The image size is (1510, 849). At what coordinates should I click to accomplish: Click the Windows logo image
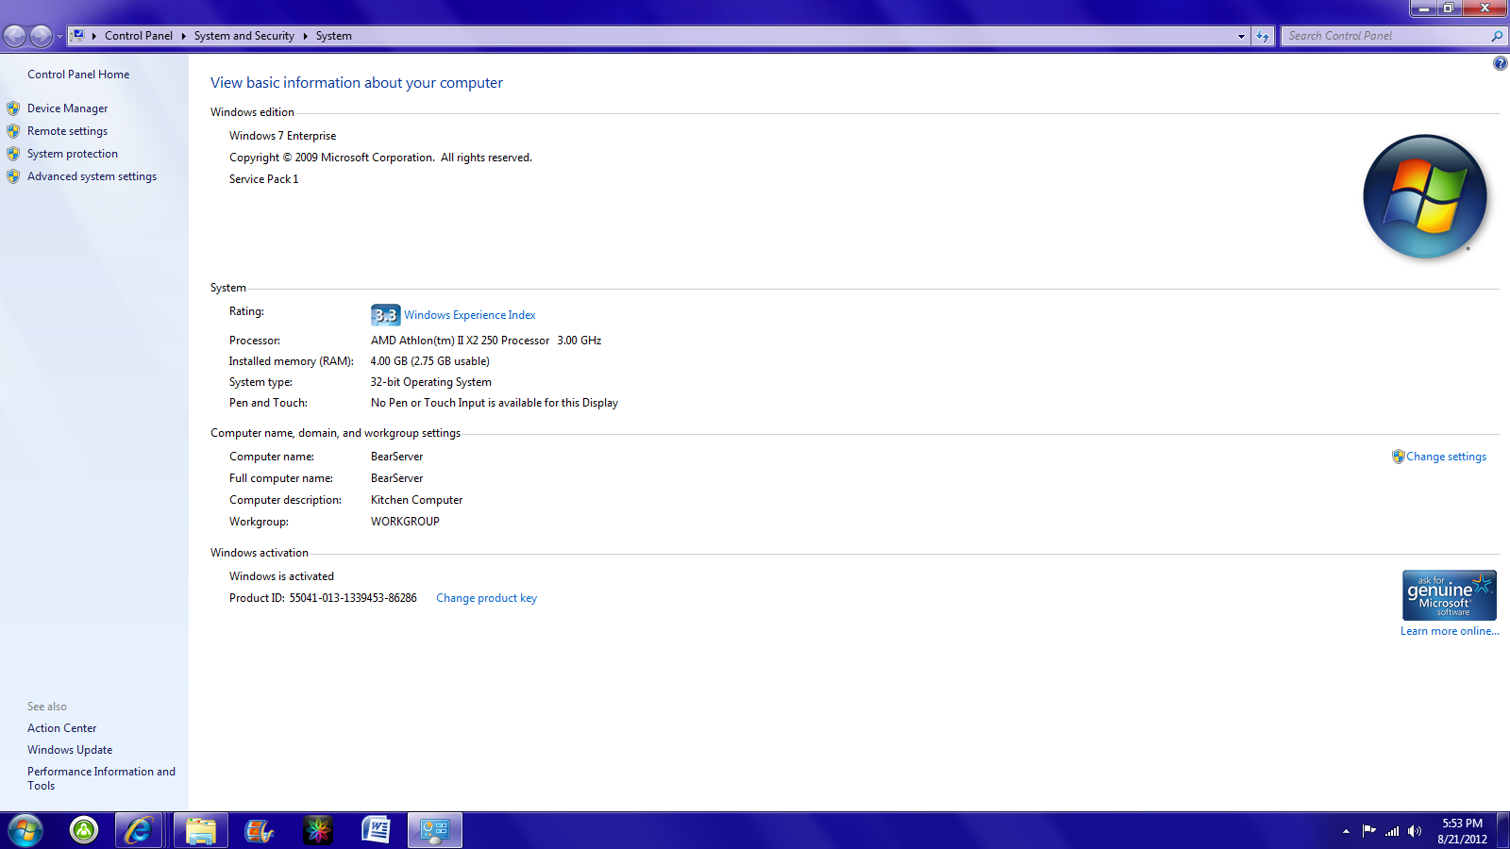click(1425, 196)
